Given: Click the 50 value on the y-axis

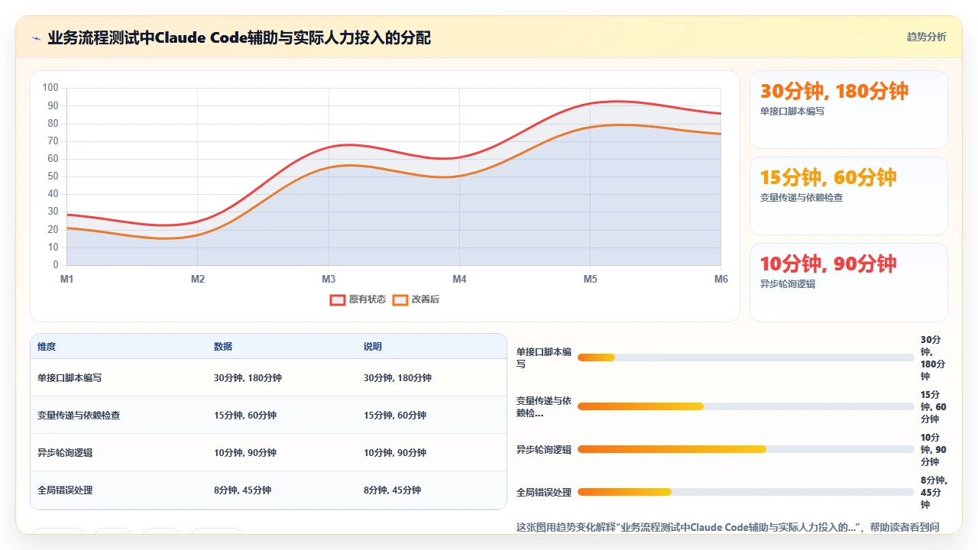Looking at the screenshot, I should click(x=53, y=176).
